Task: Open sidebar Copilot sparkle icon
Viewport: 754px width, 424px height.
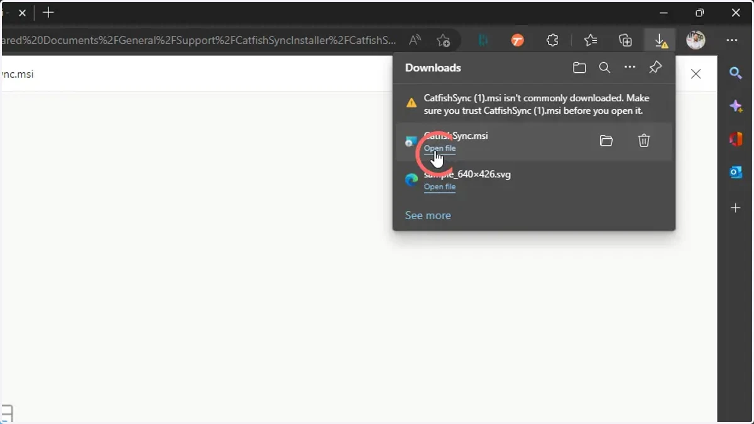Action: click(736, 106)
